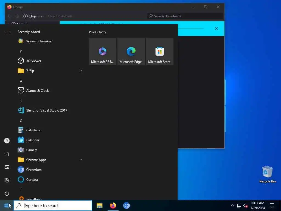The width and height of the screenshot is (281, 211).
Task: Click the taskbar search box
Action: (53, 206)
